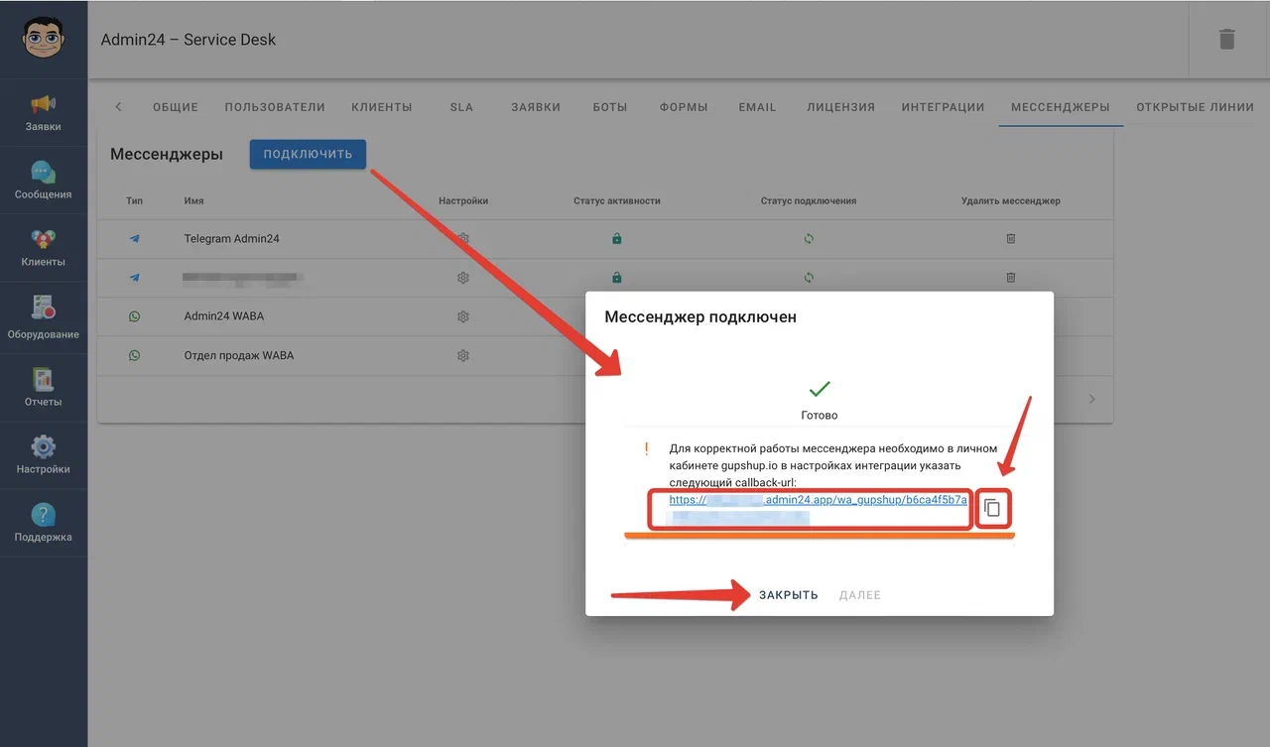
Task: Open Оборудование section in sidebar
Action: pos(44,316)
